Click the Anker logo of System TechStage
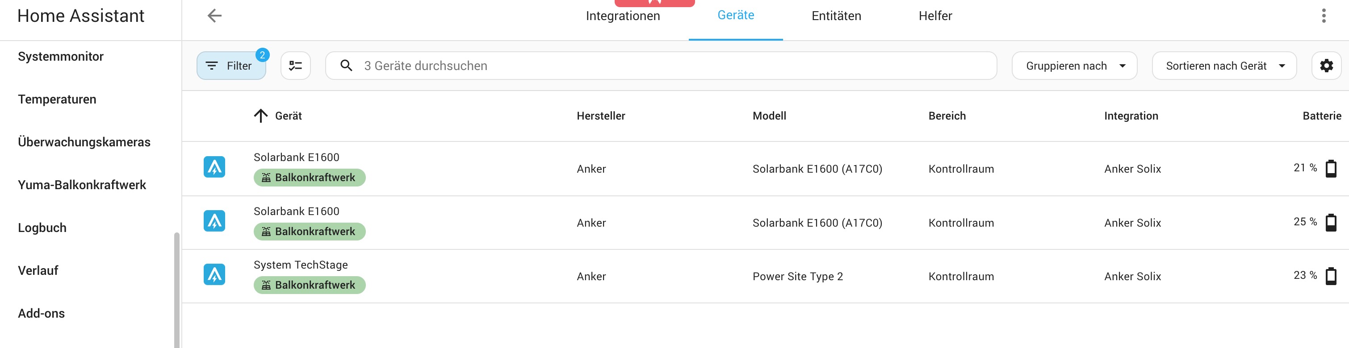This screenshot has width=1349, height=348. click(x=214, y=274)
